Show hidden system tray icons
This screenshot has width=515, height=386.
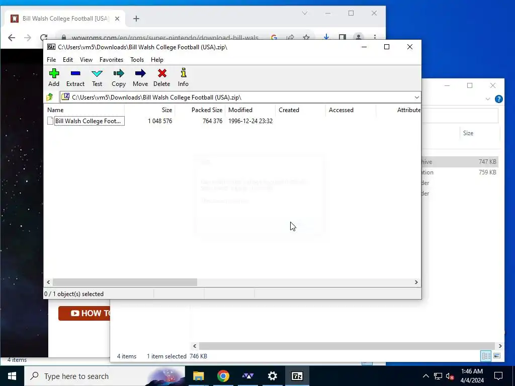(x=425, y=376)
